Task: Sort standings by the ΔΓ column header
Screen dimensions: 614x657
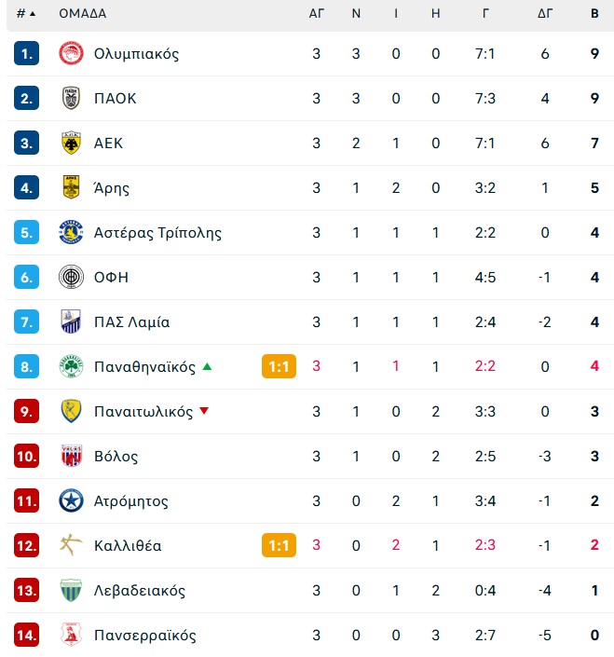Action: [544, 13]
